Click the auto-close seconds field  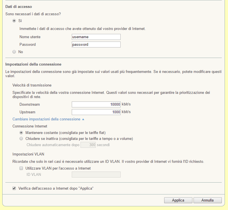88,145
